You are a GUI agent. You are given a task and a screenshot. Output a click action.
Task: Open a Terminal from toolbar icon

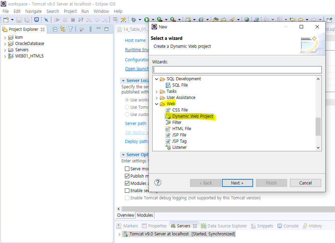point(36,20)
